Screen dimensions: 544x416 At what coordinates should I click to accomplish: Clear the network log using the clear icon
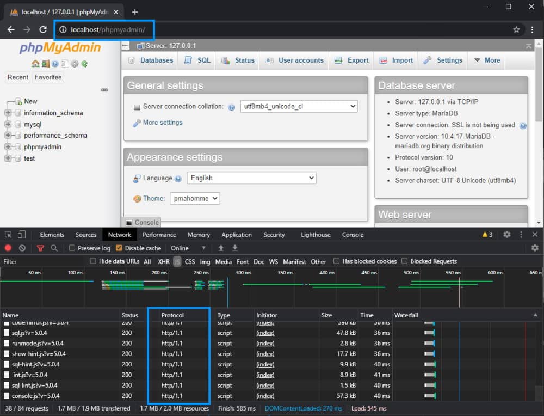coord(21,248)
